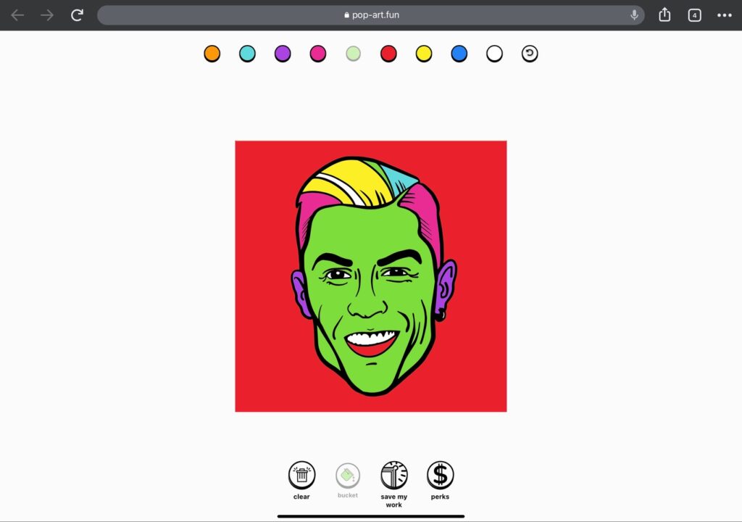Viewport: 742px width, 522px height.
Task: Select the pink color swatch
Action: point(318,54)
